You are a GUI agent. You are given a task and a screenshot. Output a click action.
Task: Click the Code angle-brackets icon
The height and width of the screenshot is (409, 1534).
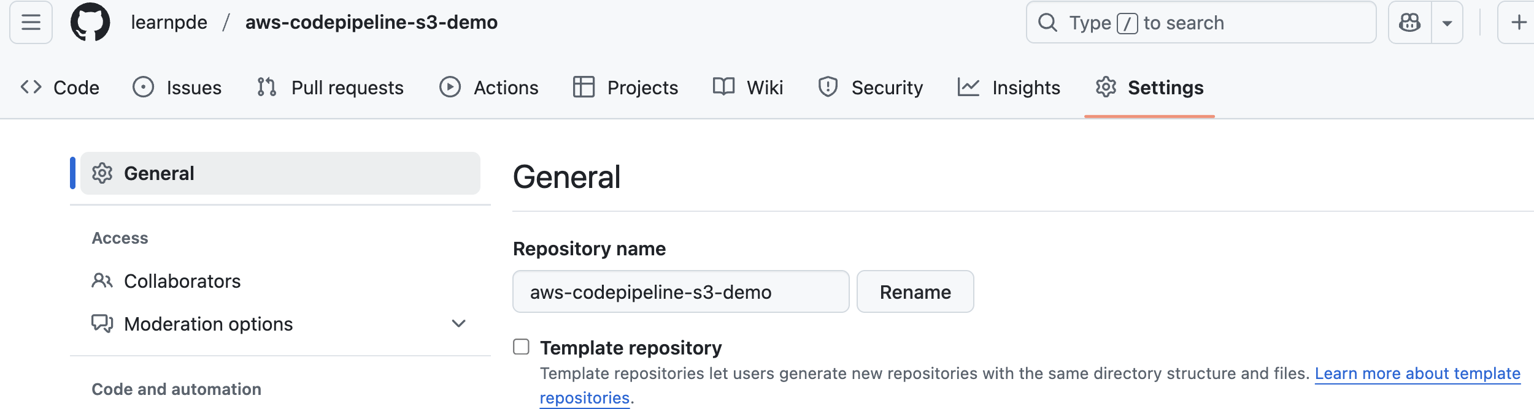point(31,87)
